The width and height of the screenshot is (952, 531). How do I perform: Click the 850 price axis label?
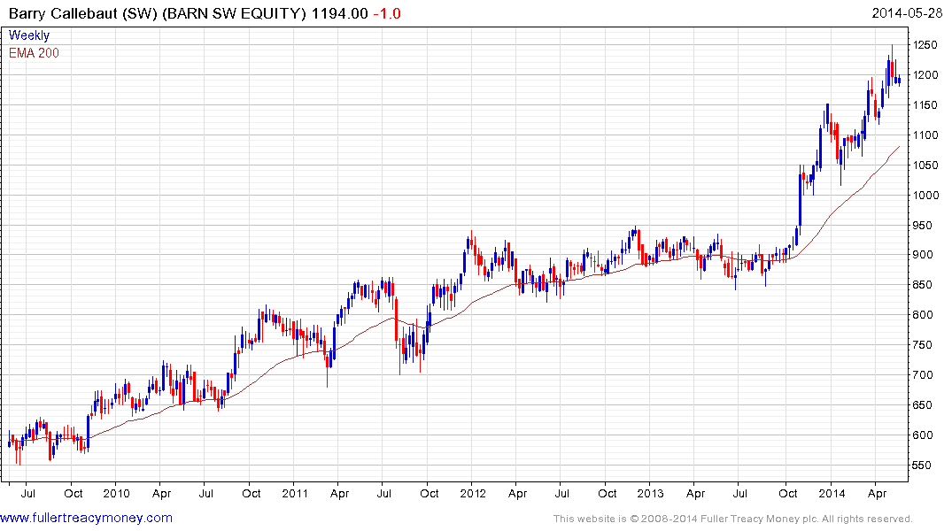pos(922,285)
